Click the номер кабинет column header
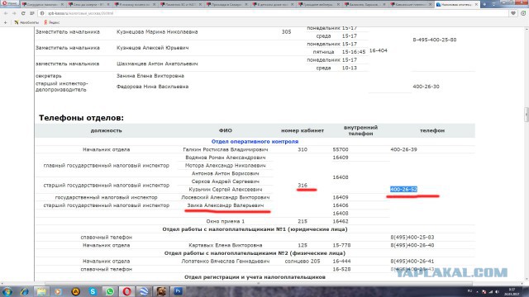The image size is (529, 297). click(303, 130)
